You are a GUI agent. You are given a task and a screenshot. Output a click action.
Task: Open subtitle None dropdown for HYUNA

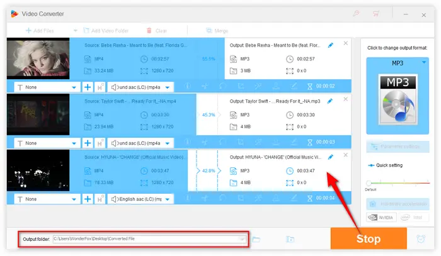47,199
